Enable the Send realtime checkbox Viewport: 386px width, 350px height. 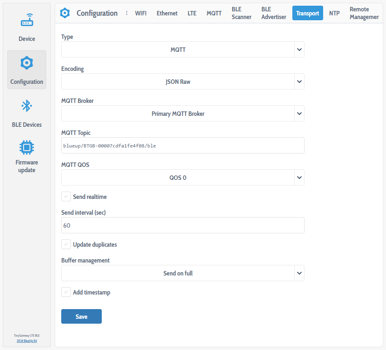tap(66, 196)
